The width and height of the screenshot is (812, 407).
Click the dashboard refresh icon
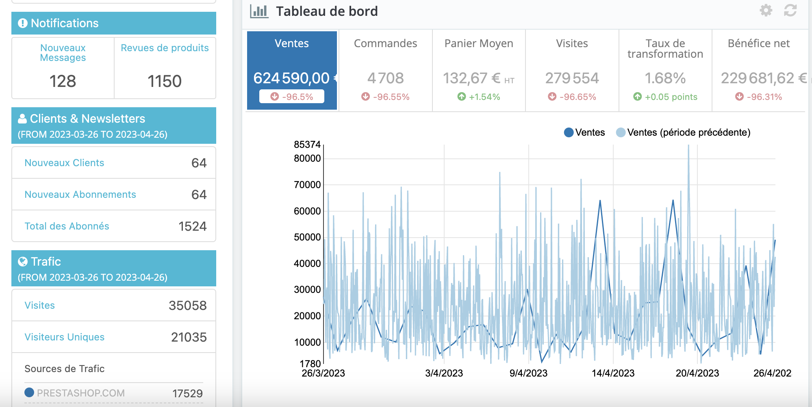(790, 11)
